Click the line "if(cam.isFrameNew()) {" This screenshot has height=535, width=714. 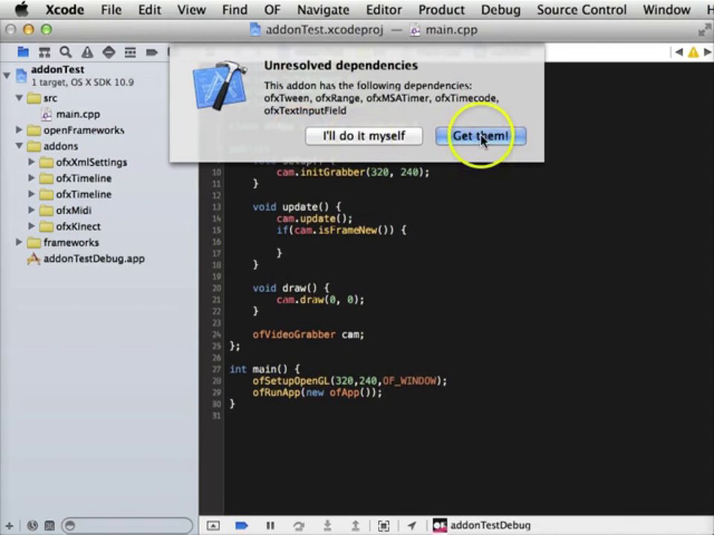tap(341, 230)
